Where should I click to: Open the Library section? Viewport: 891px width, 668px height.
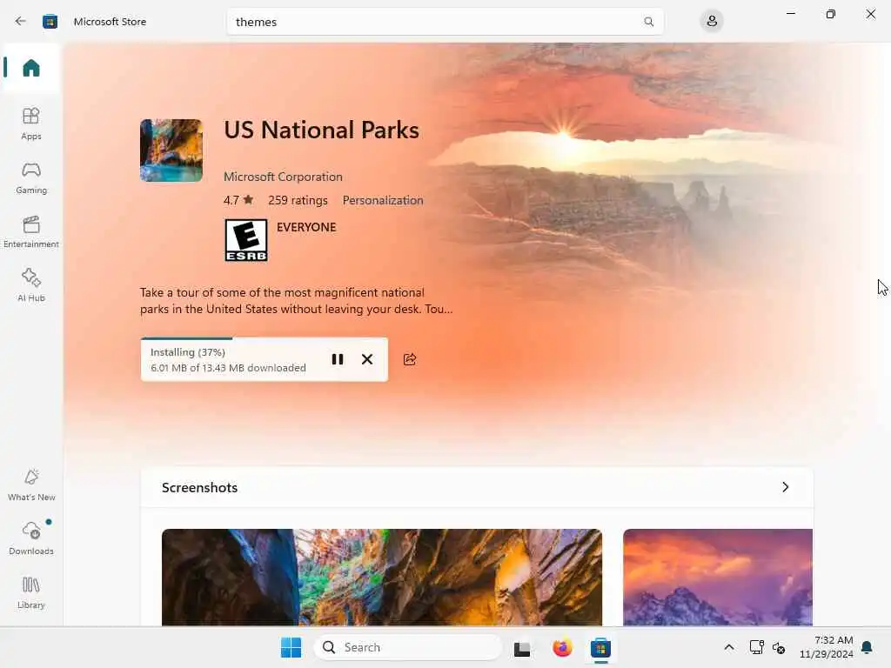pyautogui.click(x=31, y=593)
